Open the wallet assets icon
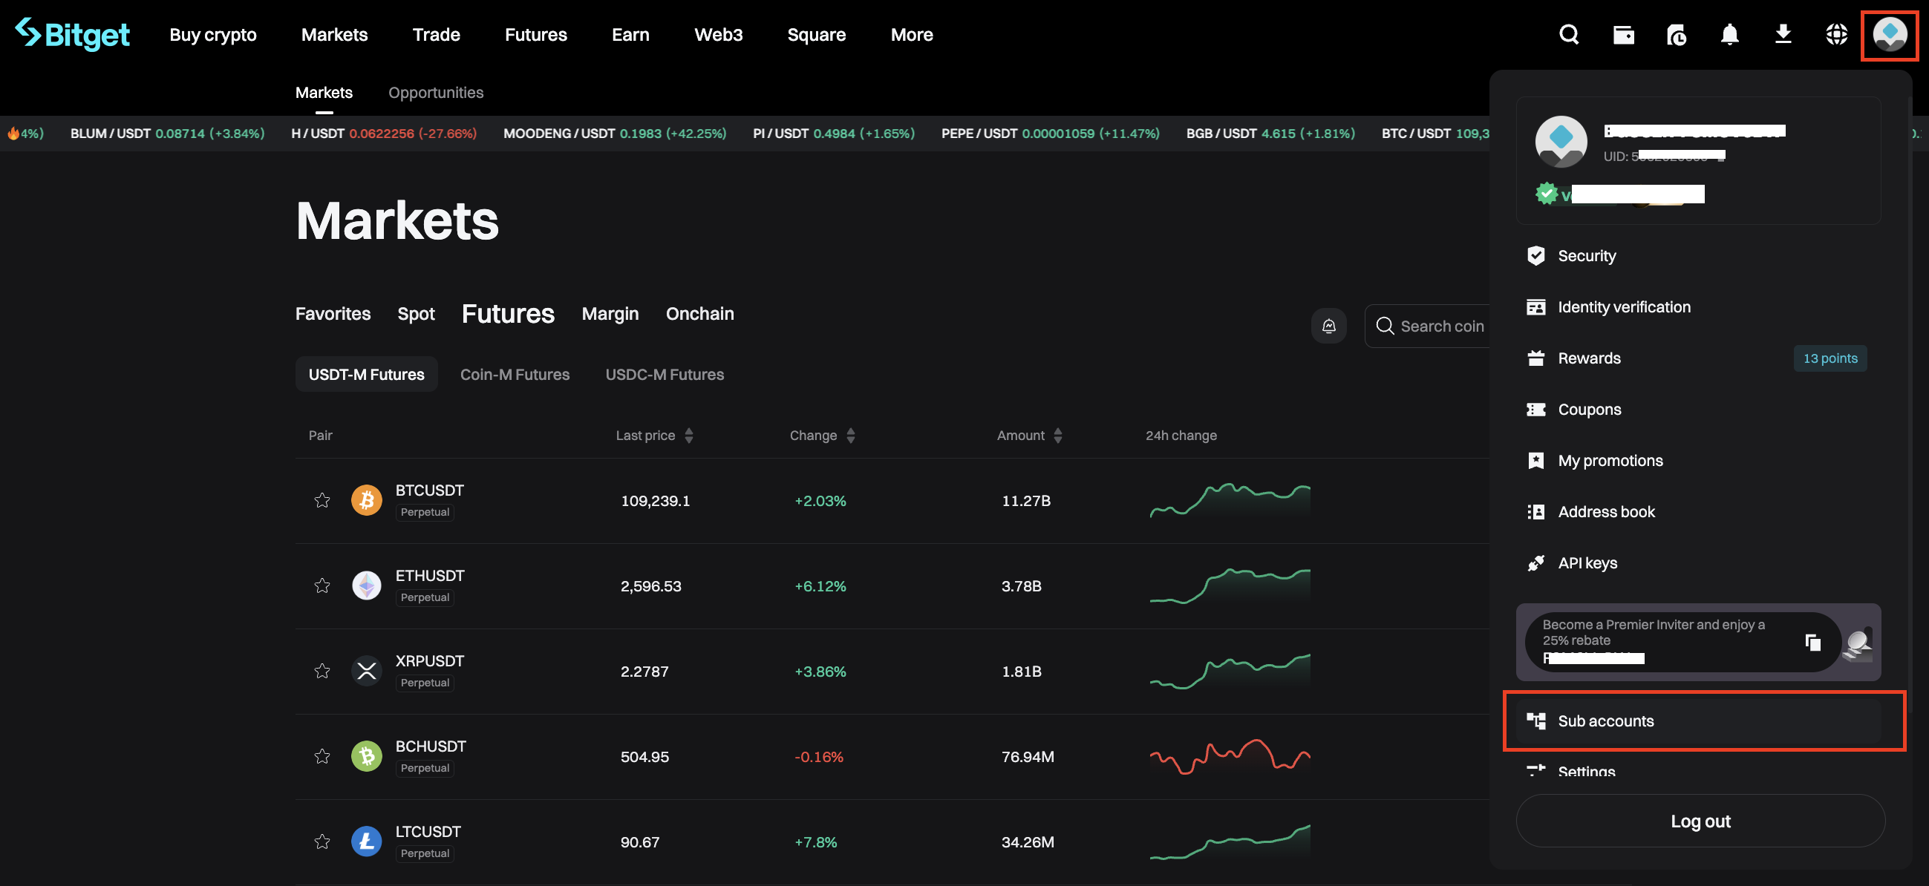The image size is (1929, 886). [x=1623, y=34]
